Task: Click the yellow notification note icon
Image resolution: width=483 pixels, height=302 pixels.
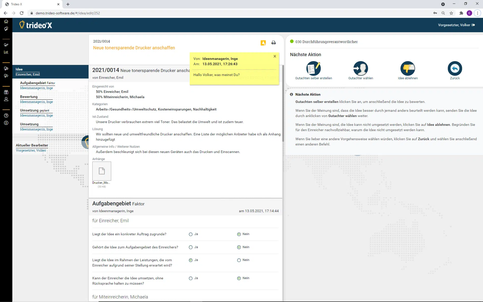Action: coord(263,43)
